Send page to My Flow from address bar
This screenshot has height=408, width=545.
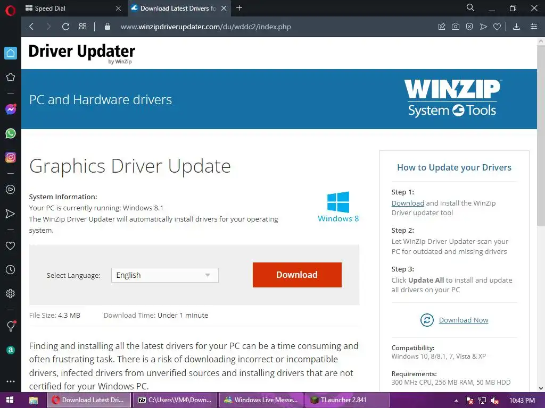click(483, 27)
